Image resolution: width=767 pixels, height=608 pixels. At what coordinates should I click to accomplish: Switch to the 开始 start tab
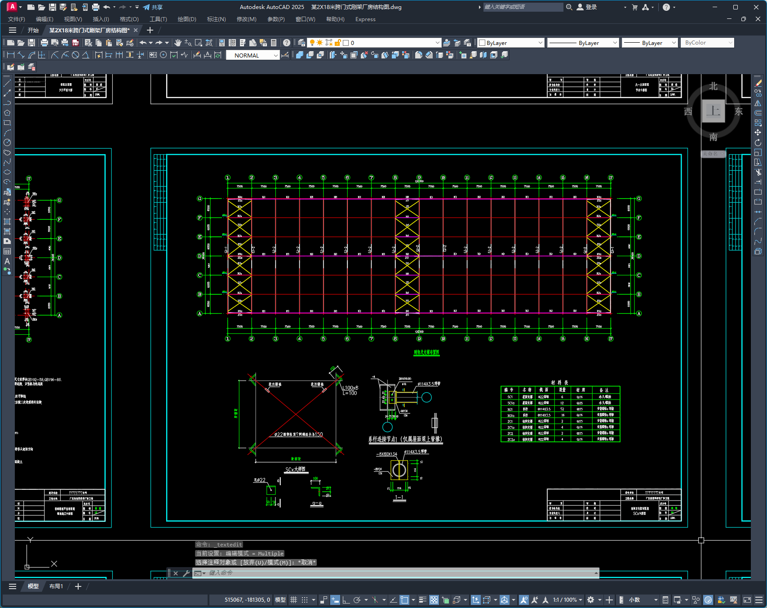pos(33,30)
